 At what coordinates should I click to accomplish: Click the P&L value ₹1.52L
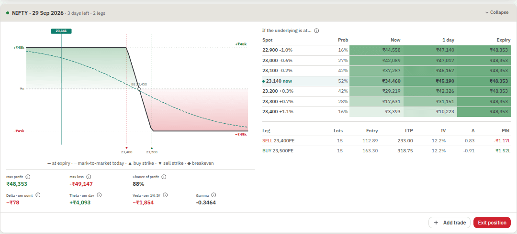click(x=502, y=151)
